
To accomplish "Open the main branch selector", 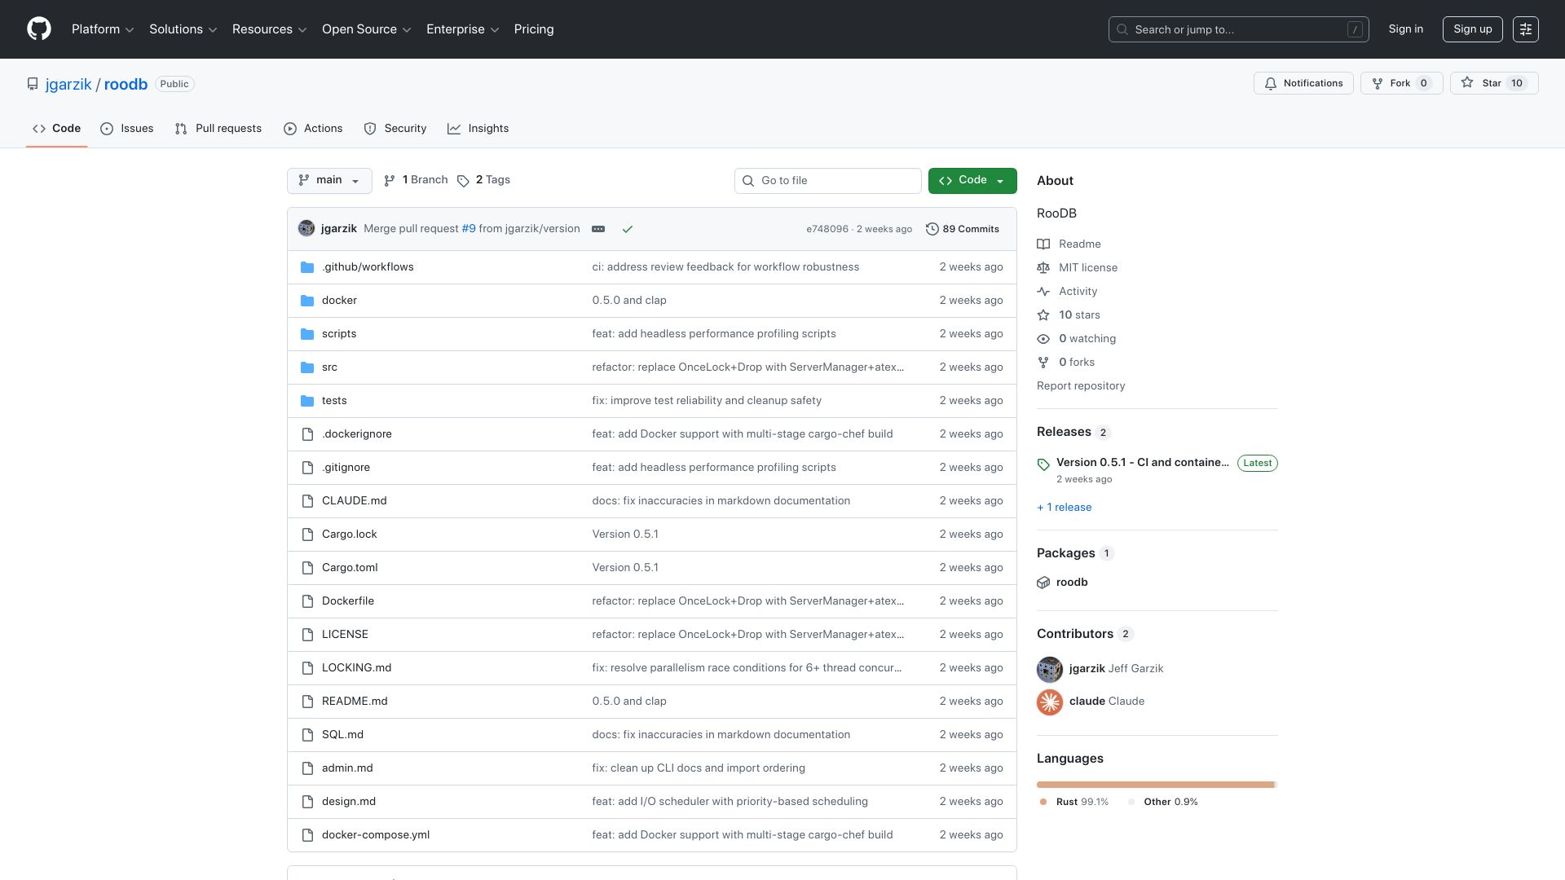I will (329, 181).
